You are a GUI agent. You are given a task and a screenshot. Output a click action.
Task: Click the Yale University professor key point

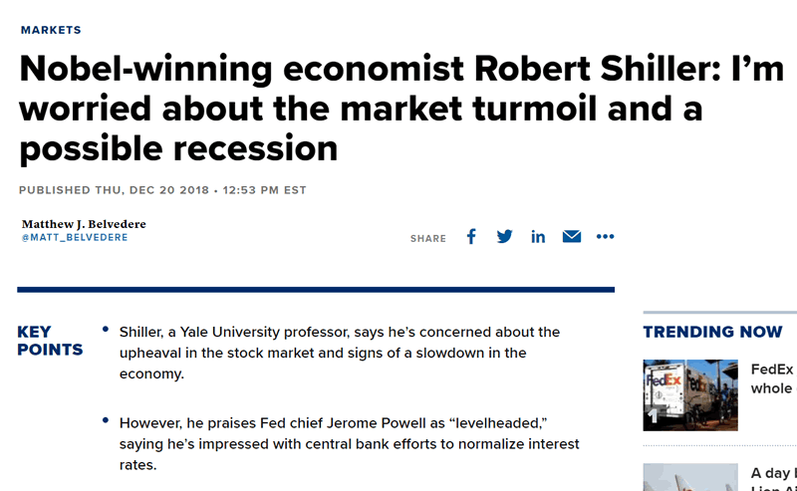click(x=339, y=353)
